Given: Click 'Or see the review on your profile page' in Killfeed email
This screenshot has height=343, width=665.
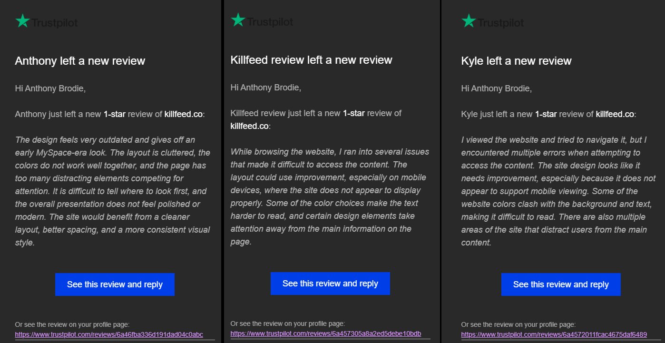Looking at the screenshot, I should pos(288,323).
